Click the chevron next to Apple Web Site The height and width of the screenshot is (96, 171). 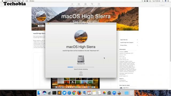click(x=137, y=40)
